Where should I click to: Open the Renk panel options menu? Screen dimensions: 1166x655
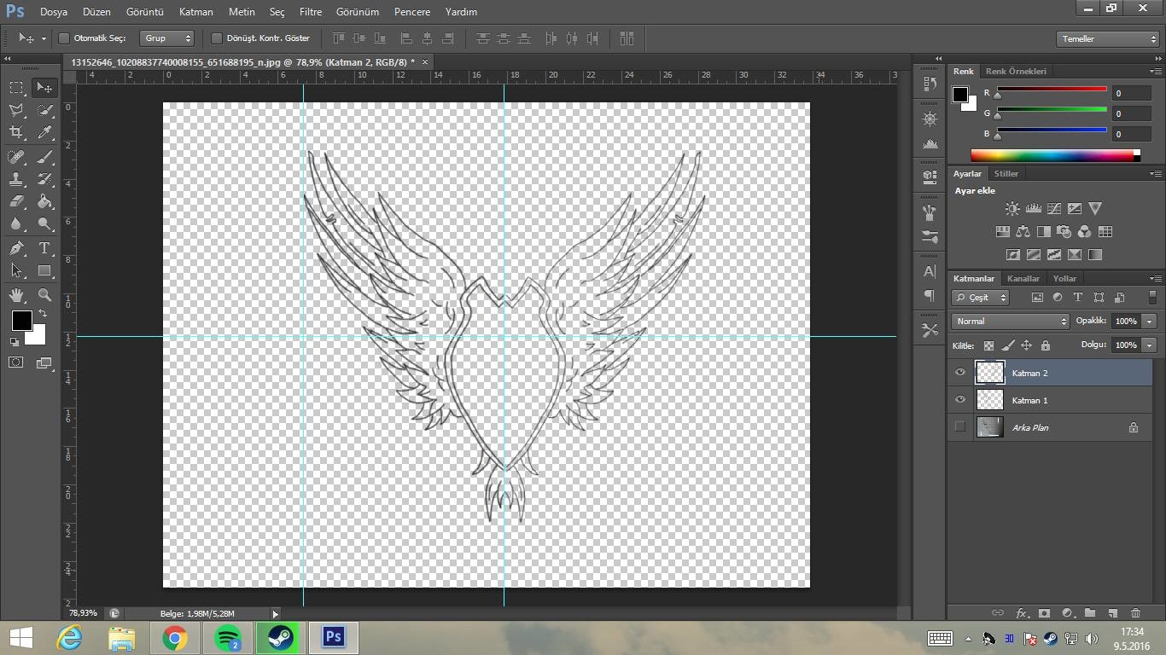pos(1156,72)
